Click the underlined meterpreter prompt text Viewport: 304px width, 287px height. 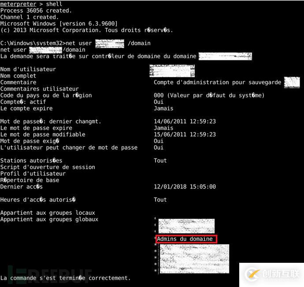[x=18, y=4]
